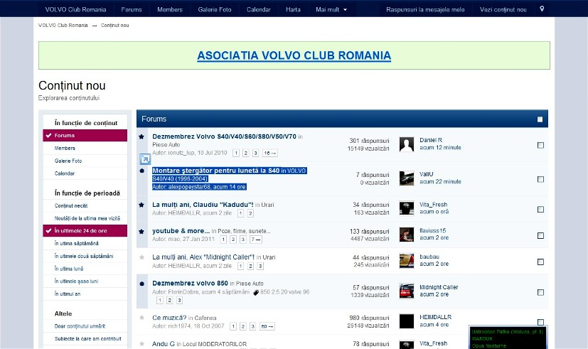Check the box for Ce muzică? topic
This screenshot has width=588, height=349.
click(540, 322)
